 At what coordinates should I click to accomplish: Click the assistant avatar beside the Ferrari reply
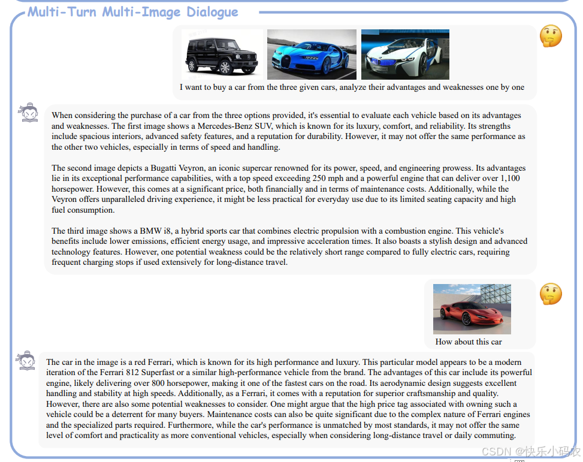(x=26, y=361)
